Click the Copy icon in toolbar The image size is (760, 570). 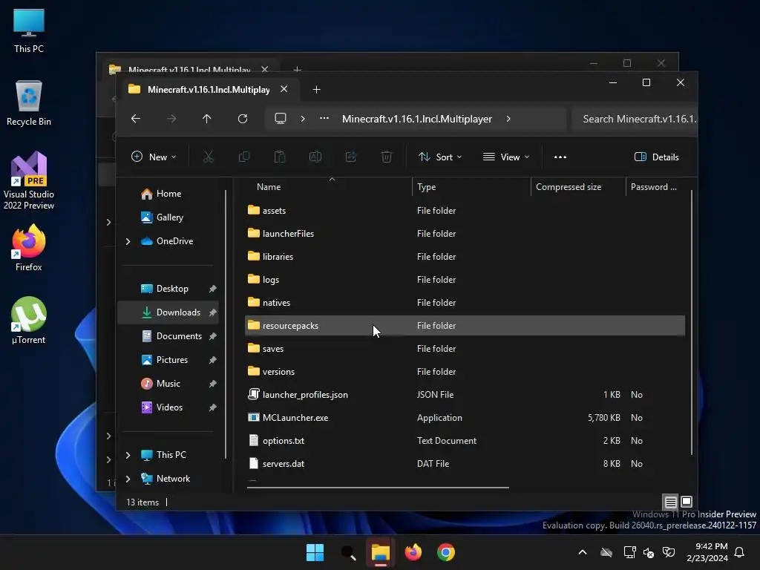[x=243, y=157]
